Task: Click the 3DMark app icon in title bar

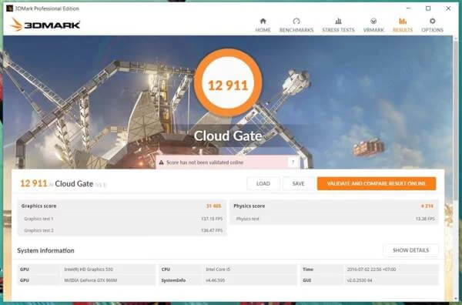Action: point(9,8)
